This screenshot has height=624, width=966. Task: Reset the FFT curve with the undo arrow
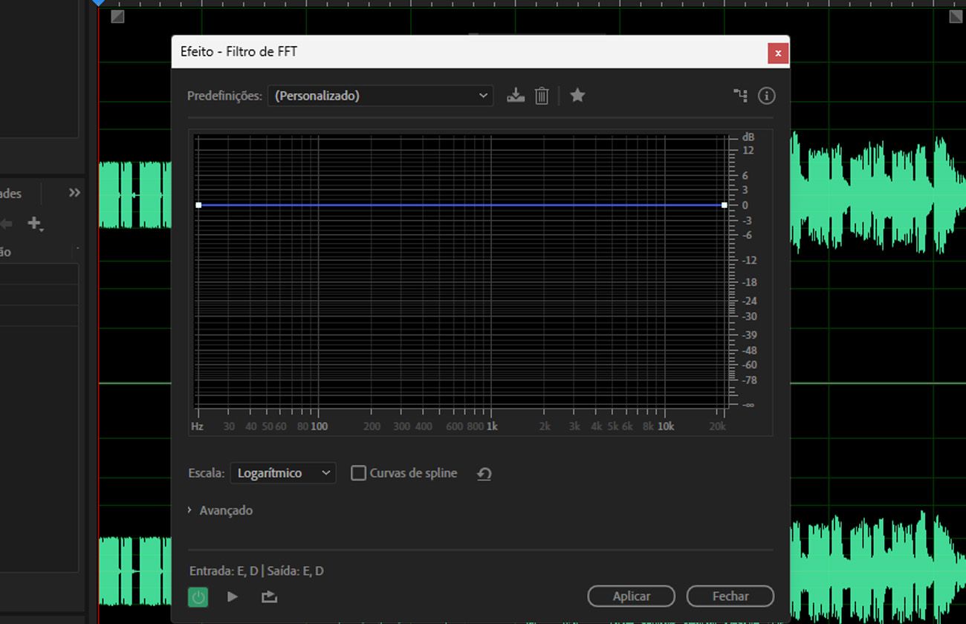point(484,473)
